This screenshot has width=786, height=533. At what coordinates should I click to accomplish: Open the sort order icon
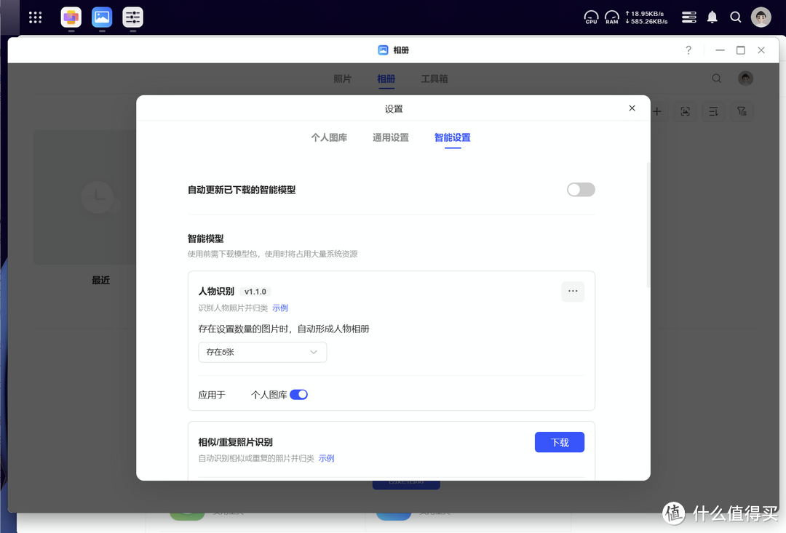point(712,111)
